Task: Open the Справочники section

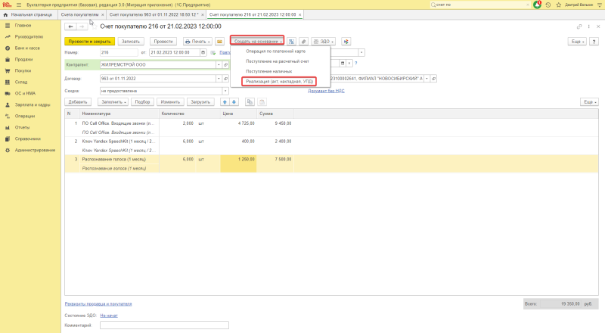Action: [x=27, y=138]
